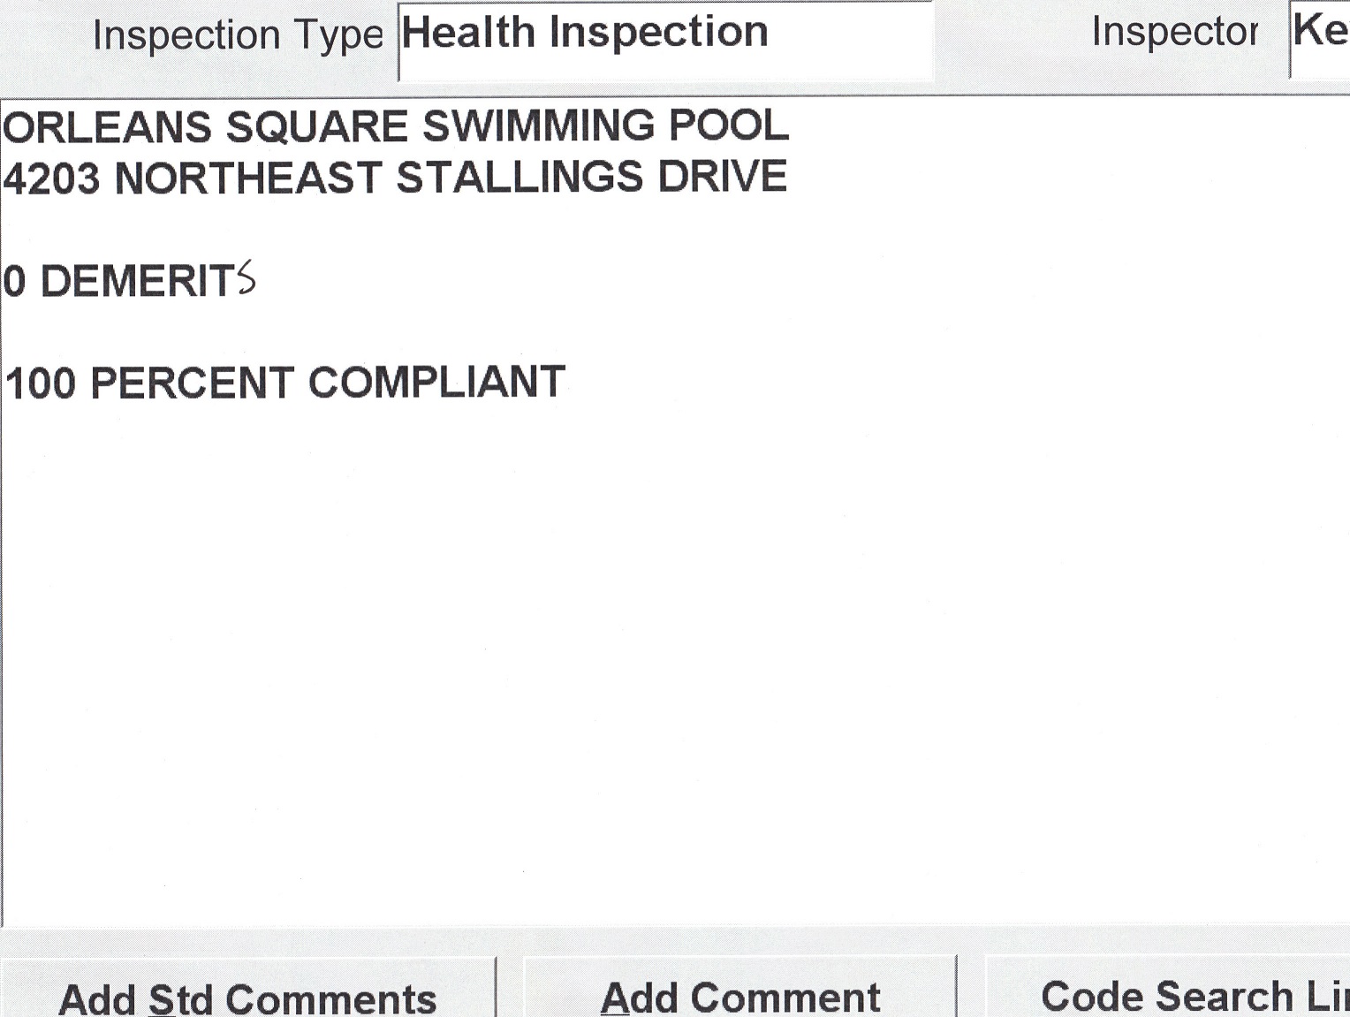Click the word ORLEANS in the comments
The height and width of the screenshot is (1017, 1350).
(108, 127)
